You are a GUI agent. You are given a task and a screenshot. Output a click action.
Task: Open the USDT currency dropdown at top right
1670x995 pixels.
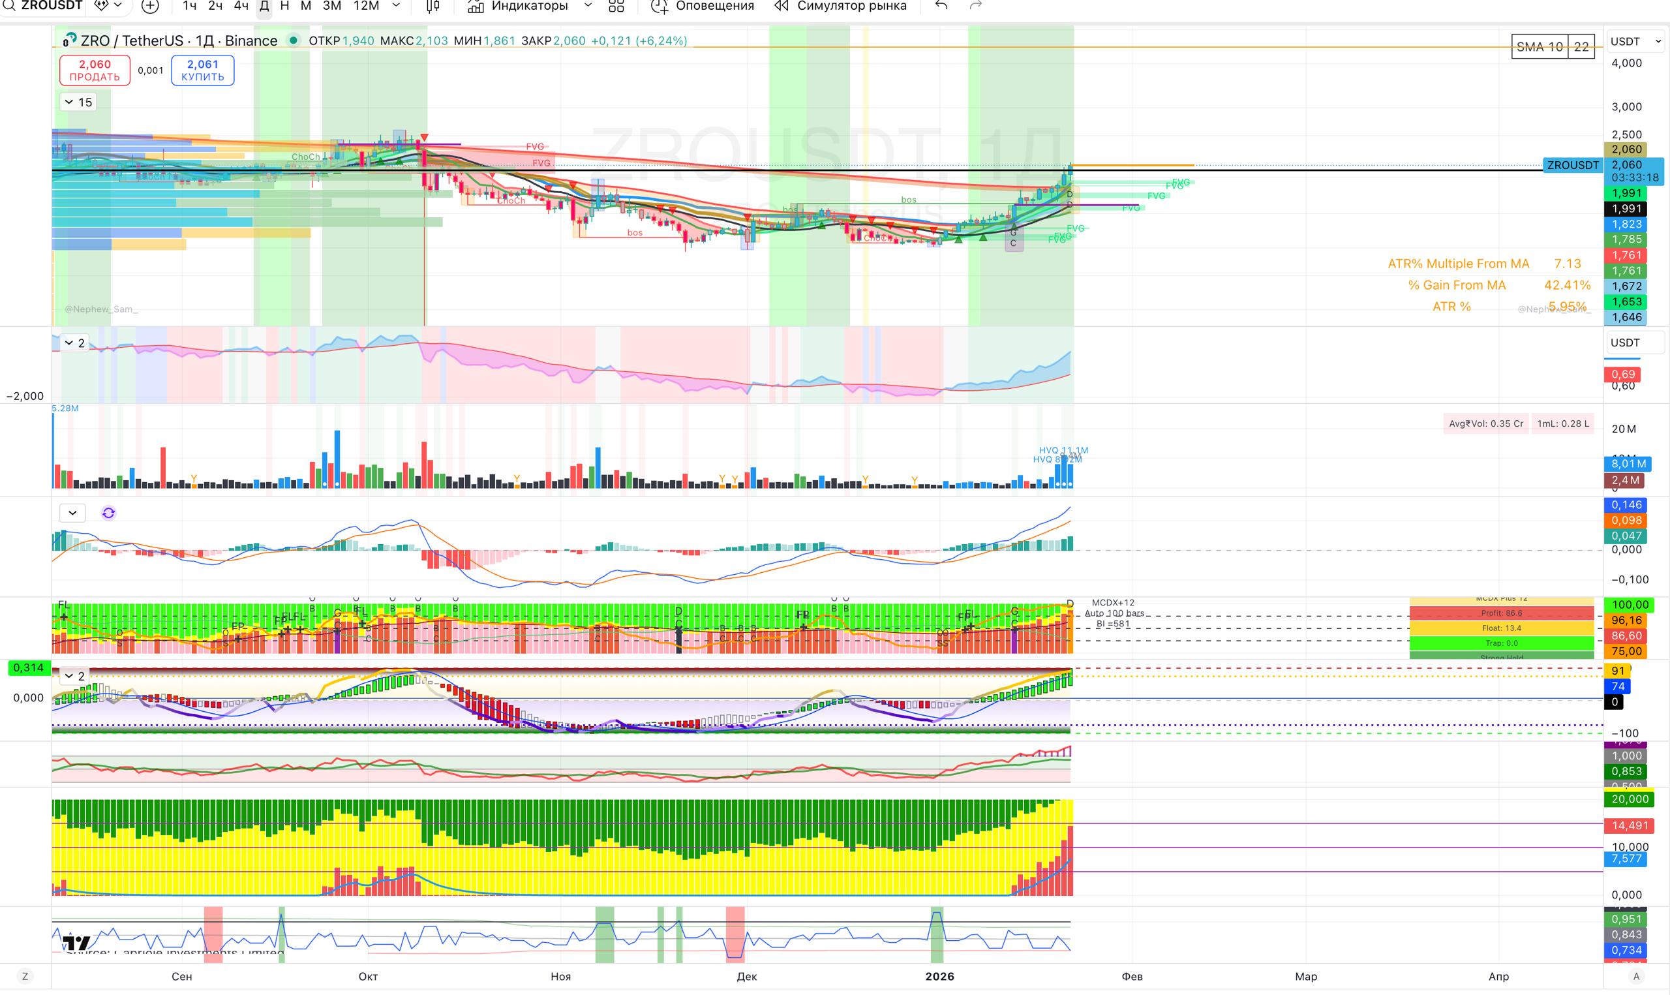(x=1635, y=41)
